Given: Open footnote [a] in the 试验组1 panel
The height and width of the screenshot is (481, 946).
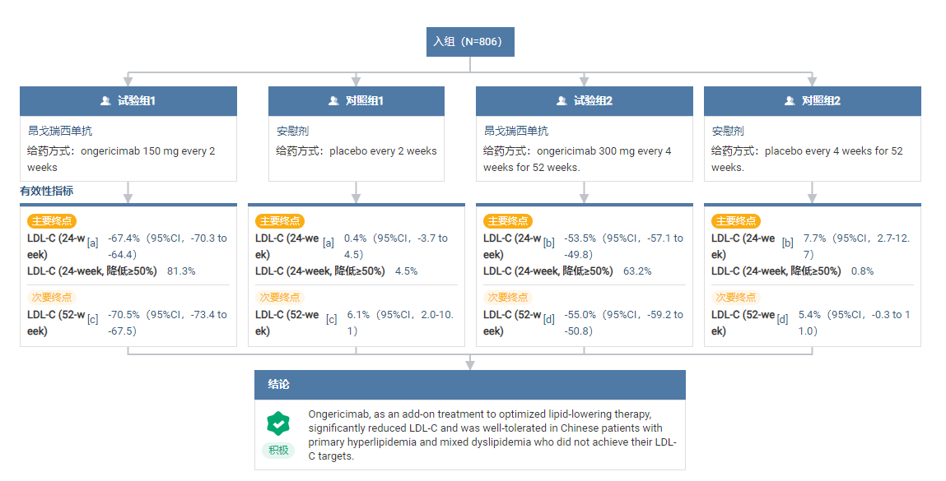Looking at the screenshot, I should coord(93,243).
